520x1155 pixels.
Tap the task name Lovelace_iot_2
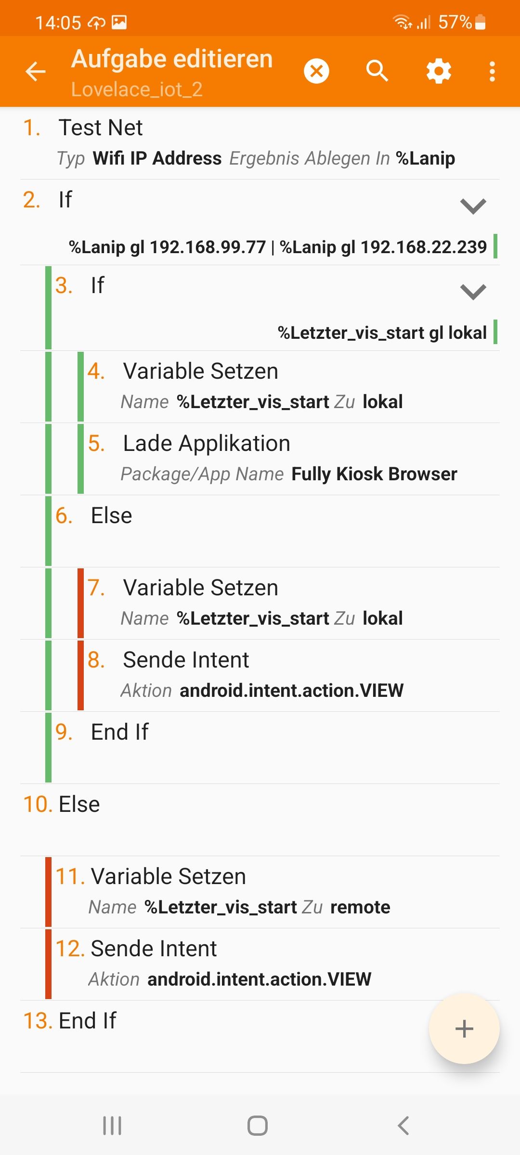click(x=137, y=90)
